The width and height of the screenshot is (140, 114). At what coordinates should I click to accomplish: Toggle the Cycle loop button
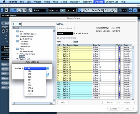click(57, 10)
